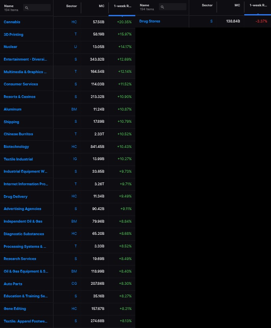Select the 3.26T market cap value

click(x=99, y=184)
